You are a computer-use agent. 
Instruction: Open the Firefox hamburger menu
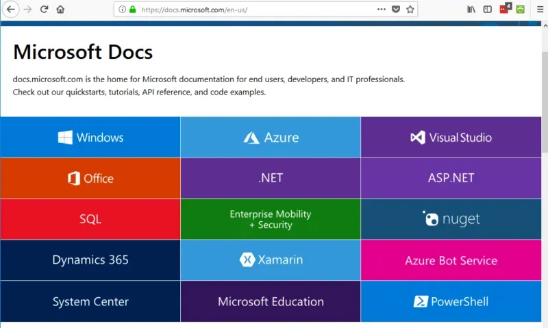click(538, 10)
